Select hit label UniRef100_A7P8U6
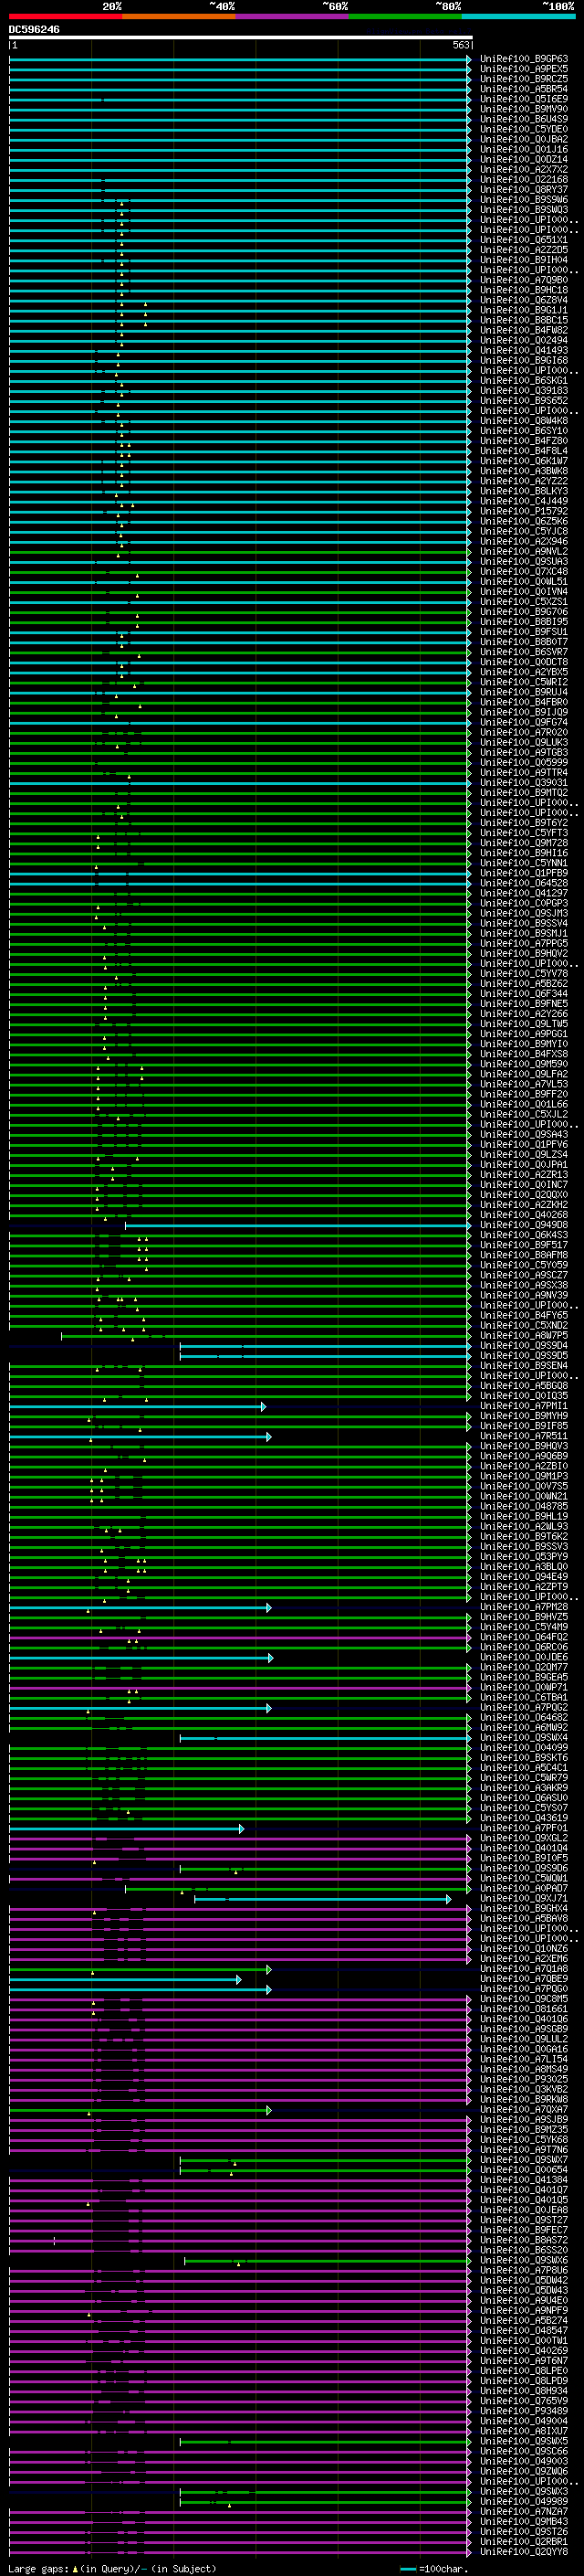 tap(524, 2270)
